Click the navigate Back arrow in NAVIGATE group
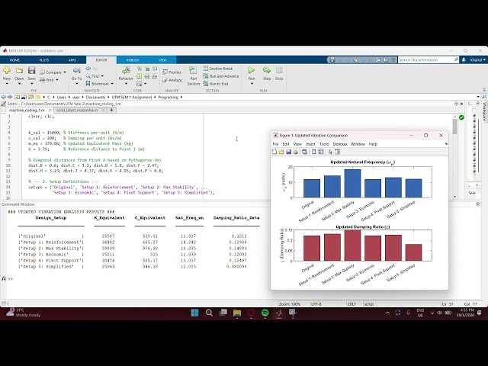Screen dimensions: 488x366 (x=88, y=69)
